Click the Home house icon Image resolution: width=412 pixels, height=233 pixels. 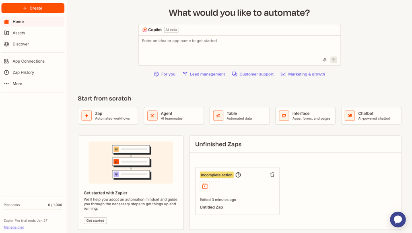[x=6, y=22]
